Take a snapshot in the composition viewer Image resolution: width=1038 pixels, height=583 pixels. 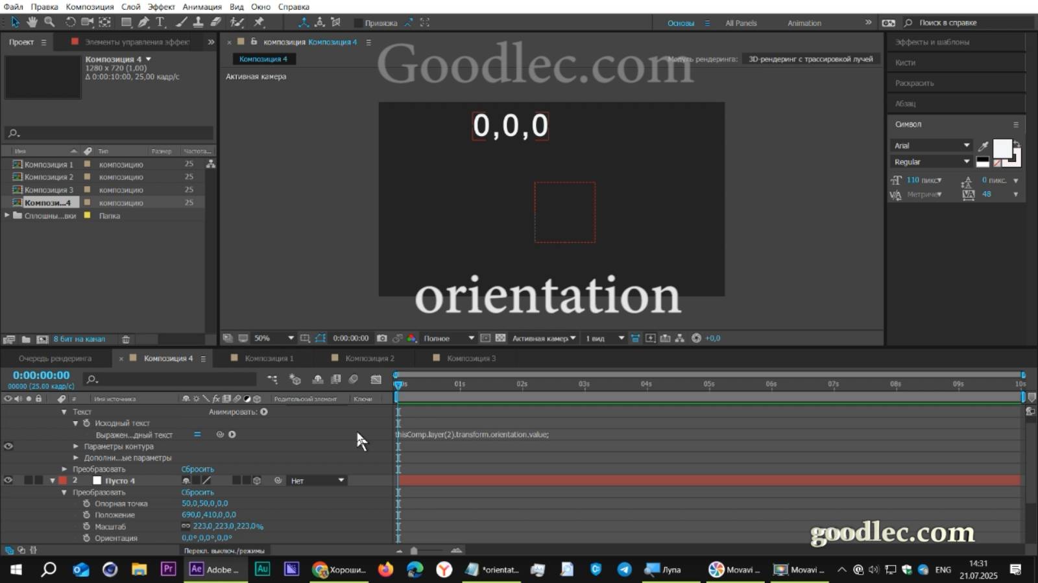pyautogui.click(x=381, y=337)
